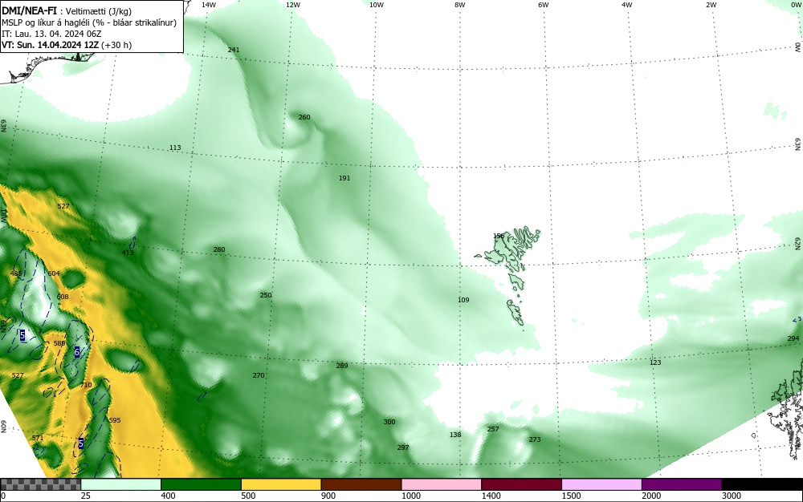
Task: Select the brown 900-1000 legend swatch
Action: [361, 484]
